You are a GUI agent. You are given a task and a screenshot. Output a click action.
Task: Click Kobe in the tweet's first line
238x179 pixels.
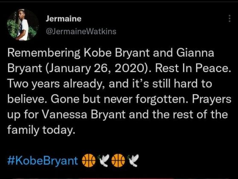coord(98,53)
